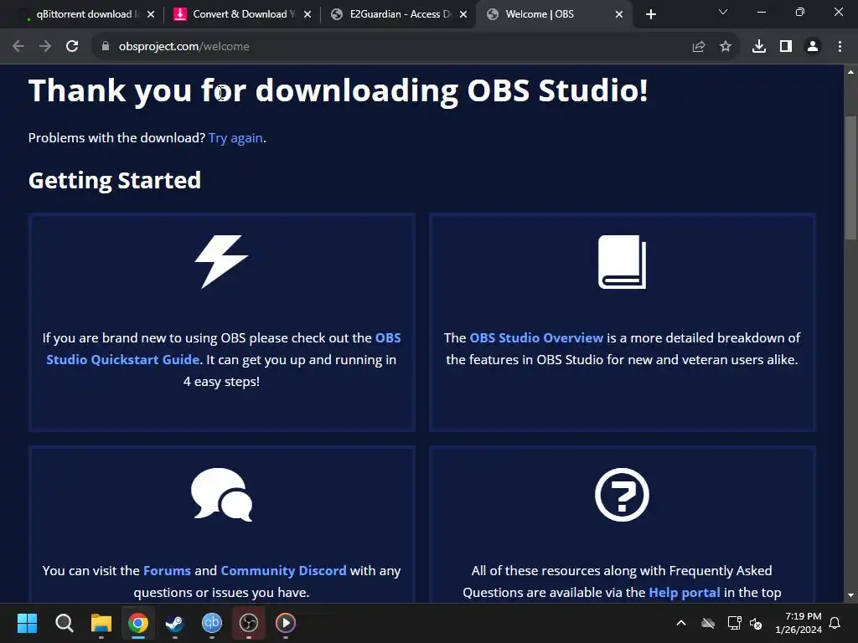Click the page vertical scrollbar thumb
Image resolution: width=858 pixels, height=643 pixels.
(x=850, y=177)
